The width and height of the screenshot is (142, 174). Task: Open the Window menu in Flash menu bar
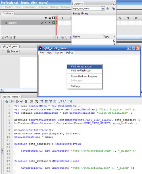pyautogui.click(x=65, y=7)
